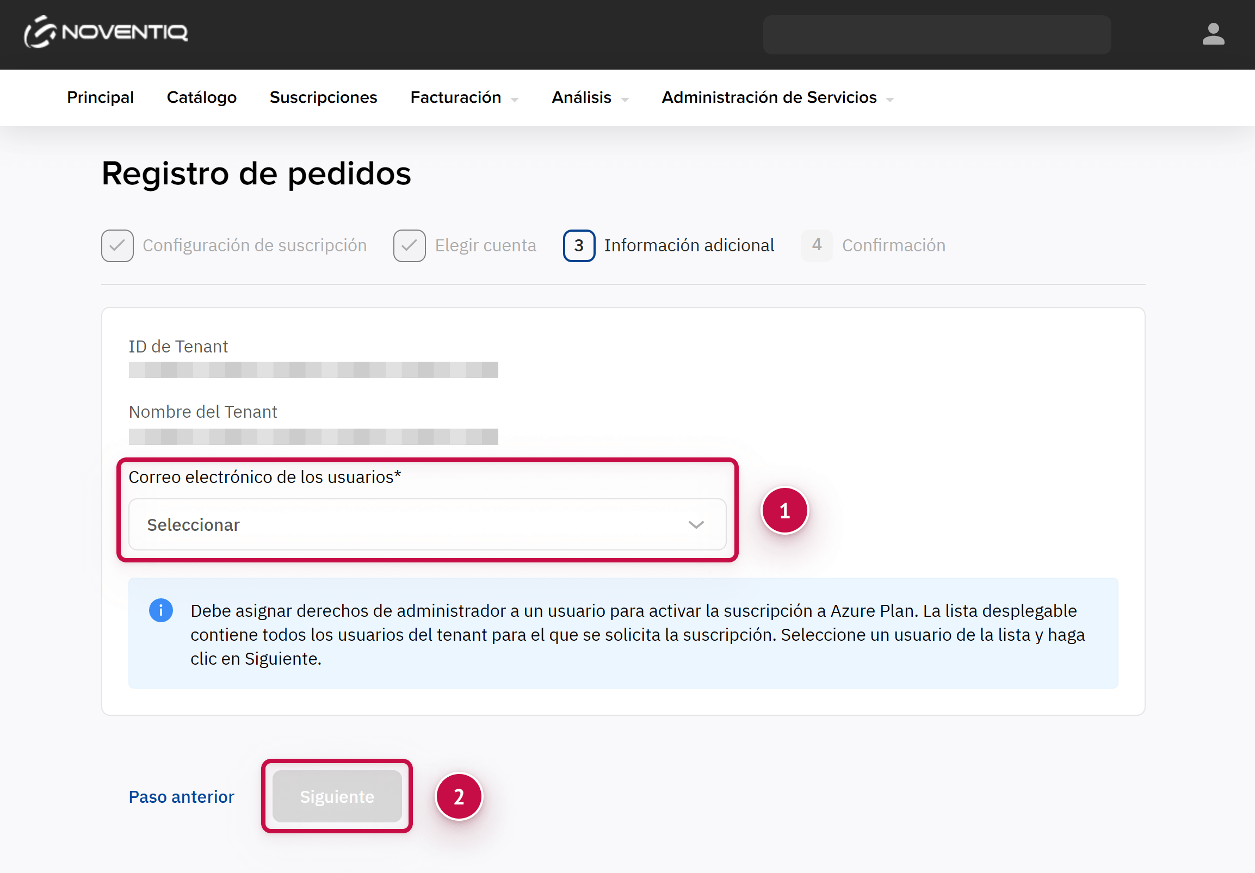1255x873 pixels.
Task: Click the step 4 Confirmación badge
Action: [x=816, y=245]
